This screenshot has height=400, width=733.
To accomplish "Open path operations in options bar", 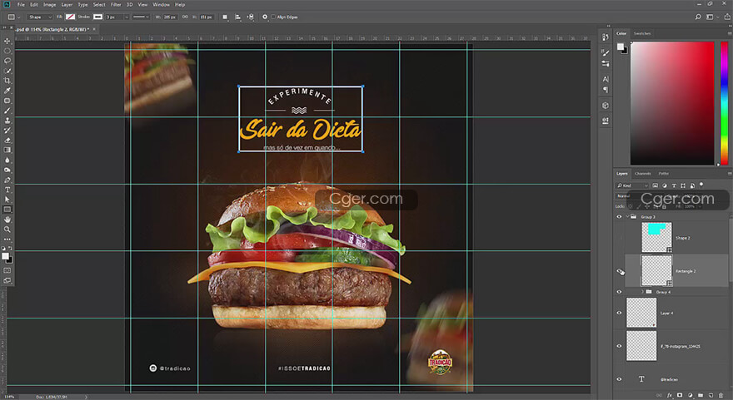I will click(x=225, y=17).
